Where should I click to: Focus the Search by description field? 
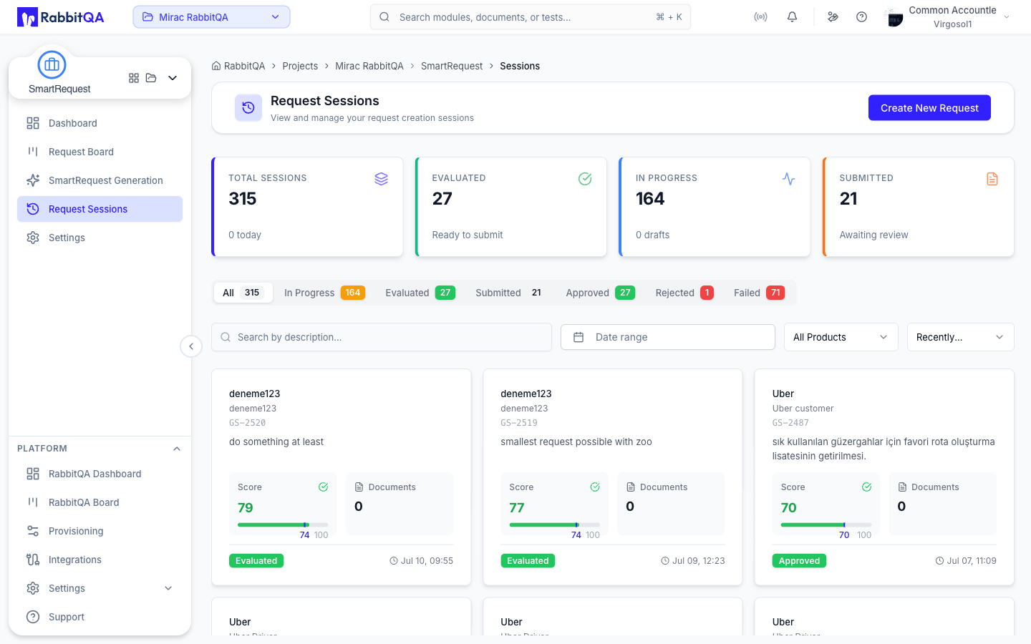[382, 337]
